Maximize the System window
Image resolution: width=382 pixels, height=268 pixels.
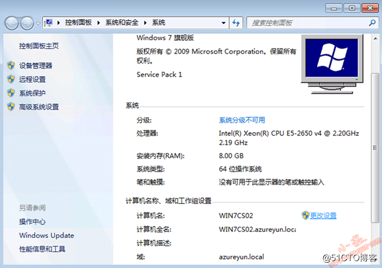tap(352, 8)
